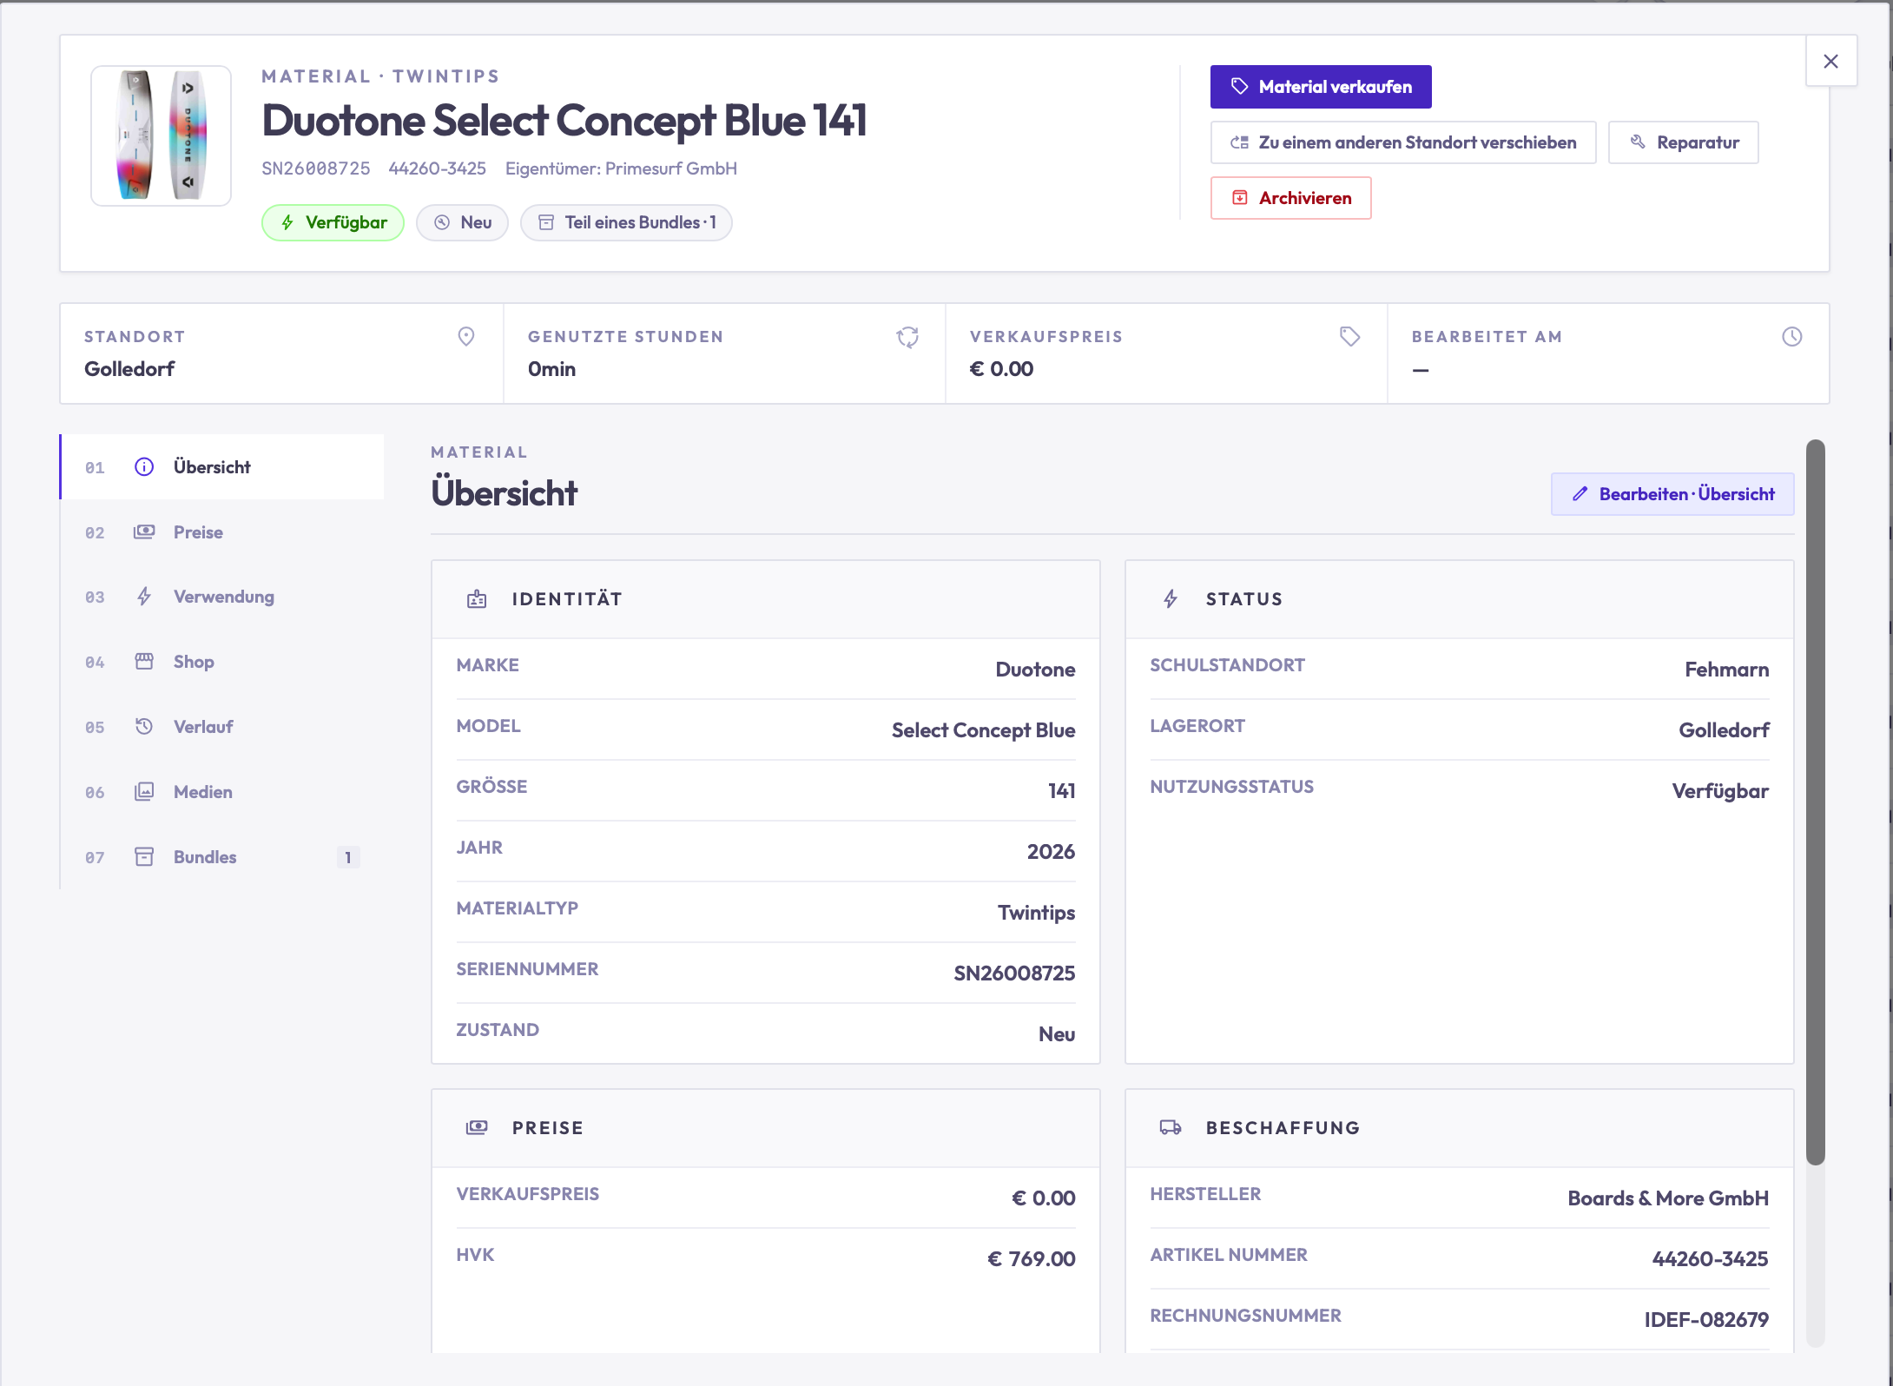
Task: Click the banknote icon beside Preise tab
Action: coord(144,532)
